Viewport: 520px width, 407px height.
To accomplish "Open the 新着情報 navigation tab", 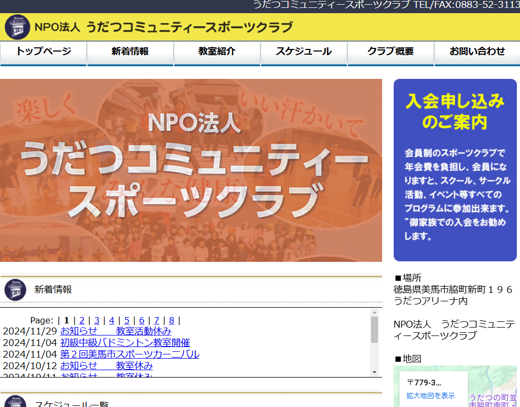I will pyautogui.click(x=130, y=53).
